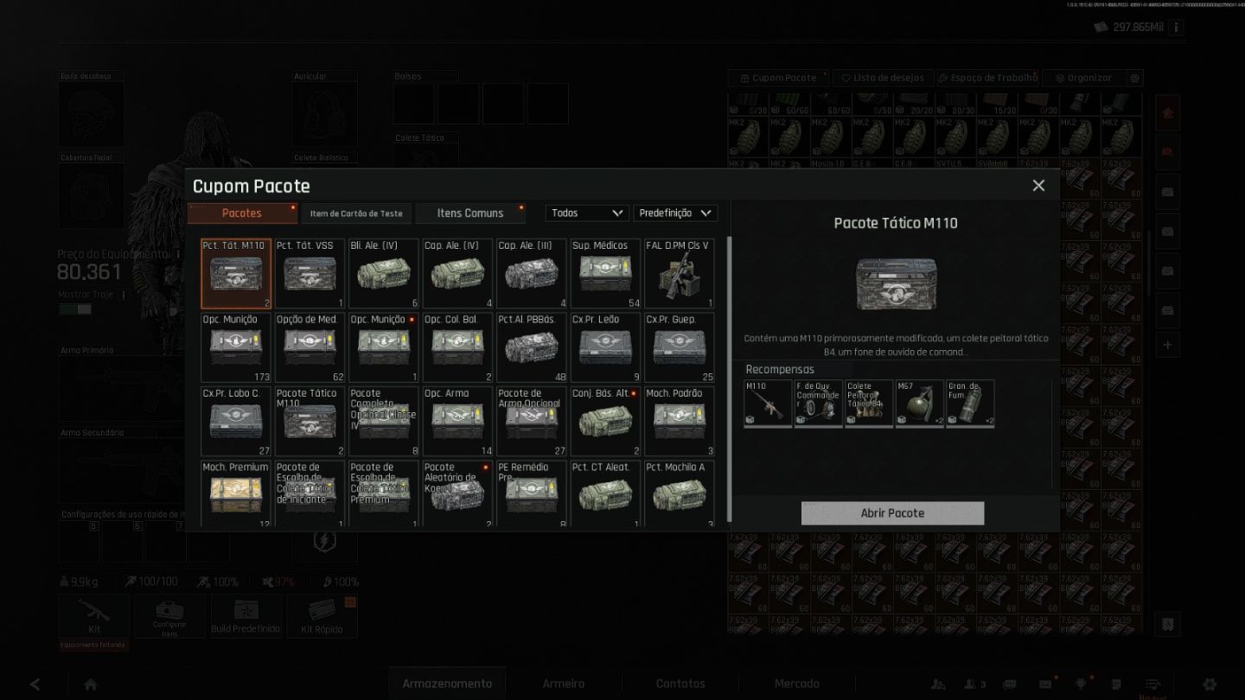
Task: Select the Cx.Pr. Leão crate
Action: (x=606, y=347)
